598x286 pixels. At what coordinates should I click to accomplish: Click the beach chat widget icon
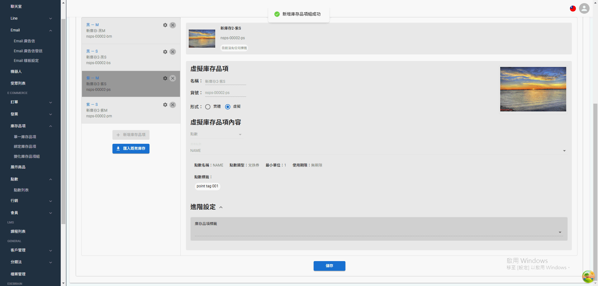588,276
